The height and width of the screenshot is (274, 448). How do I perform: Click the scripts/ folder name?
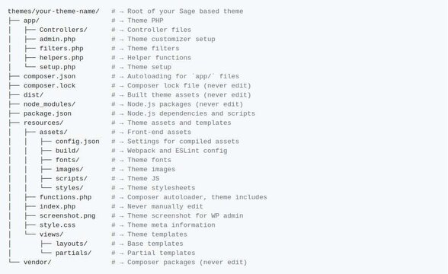(72, 179)
